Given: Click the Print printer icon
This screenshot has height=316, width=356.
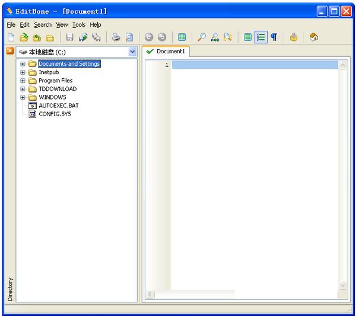Looking at the screenshot, I should (x=116, y=37).
